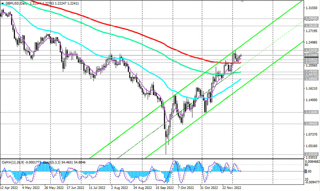This screenshot has height=191, width=320.
Task: Click the 12 Apr 2022 date label
Action: [x=10, y=187]
